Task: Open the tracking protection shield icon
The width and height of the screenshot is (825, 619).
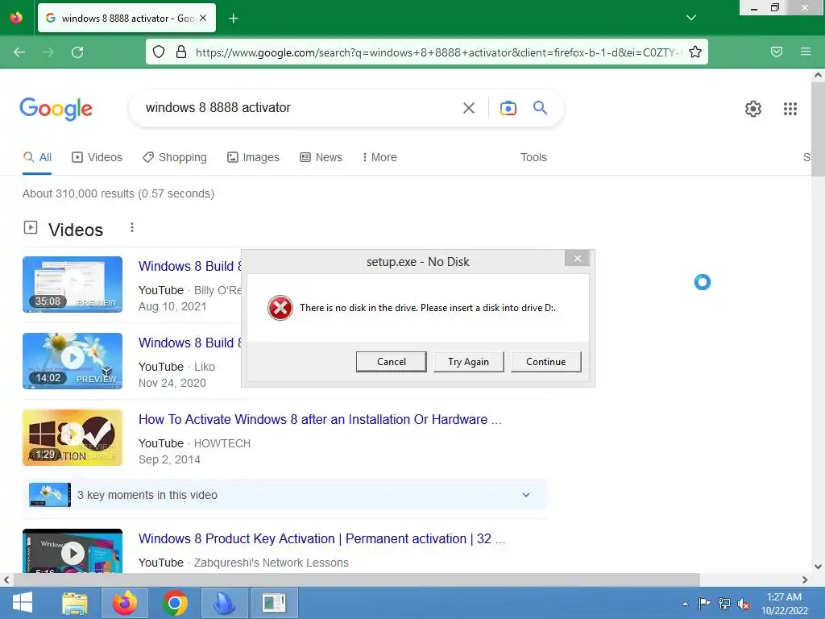Action: [x=159, y=52]
